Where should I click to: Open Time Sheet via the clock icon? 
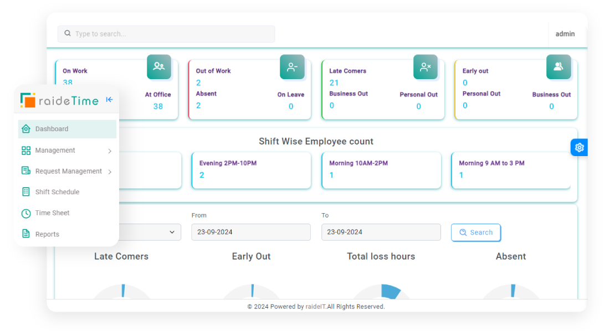pyautogui.click(x=26, y=213)
